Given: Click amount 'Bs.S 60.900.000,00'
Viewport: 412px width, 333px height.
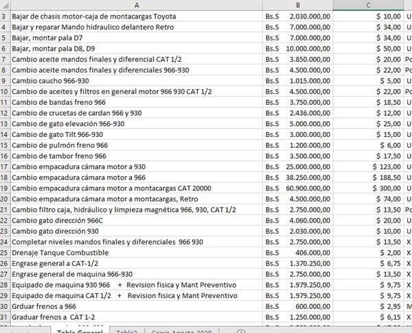Looking at the screenshot, I should tap(298, 188).
